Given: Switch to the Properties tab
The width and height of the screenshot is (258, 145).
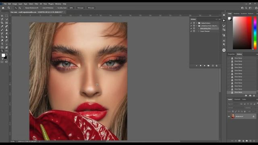Looking at the screenshot, I should (231, 54).
